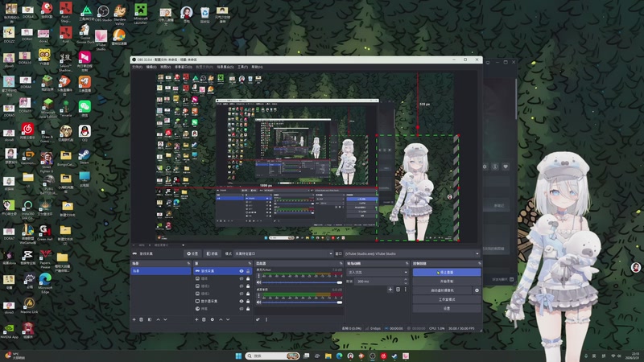The width and height of the screenshot is (644, 362).
Task: Pop out the scenes dock with its header icon
Action: 188,263
